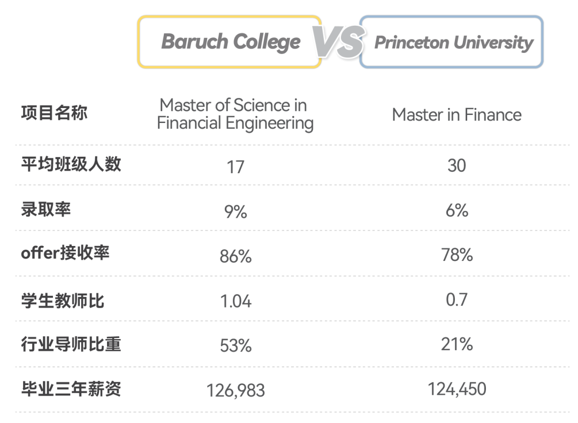Click the 86% offer acceptance value

pos(235,257)
